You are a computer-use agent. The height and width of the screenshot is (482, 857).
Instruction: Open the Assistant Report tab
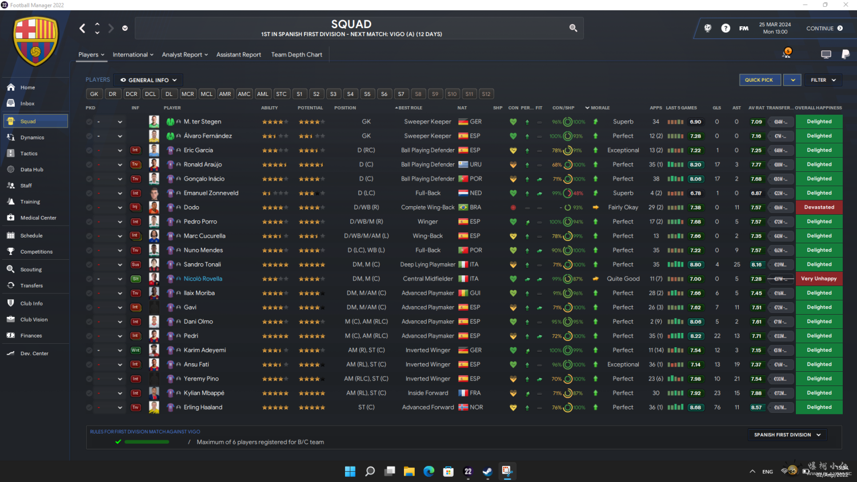[239, 55]
